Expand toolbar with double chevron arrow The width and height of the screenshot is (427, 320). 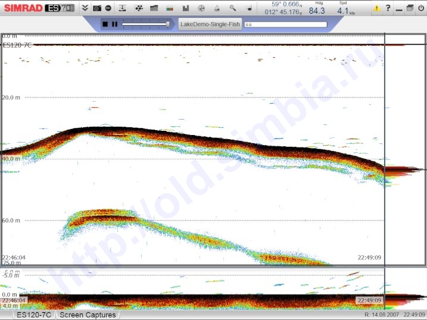pyautogui.click(x=85, y=8)
